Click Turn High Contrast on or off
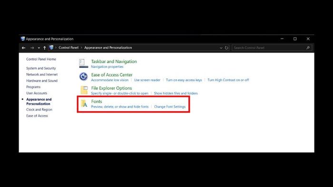The image size is (333, 187). tap(228, 80)
